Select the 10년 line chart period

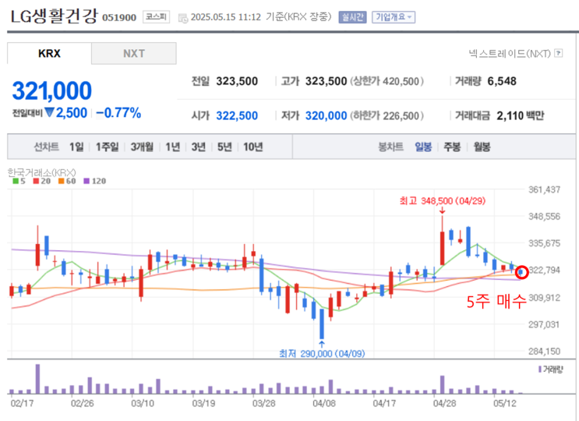point(252,147)
